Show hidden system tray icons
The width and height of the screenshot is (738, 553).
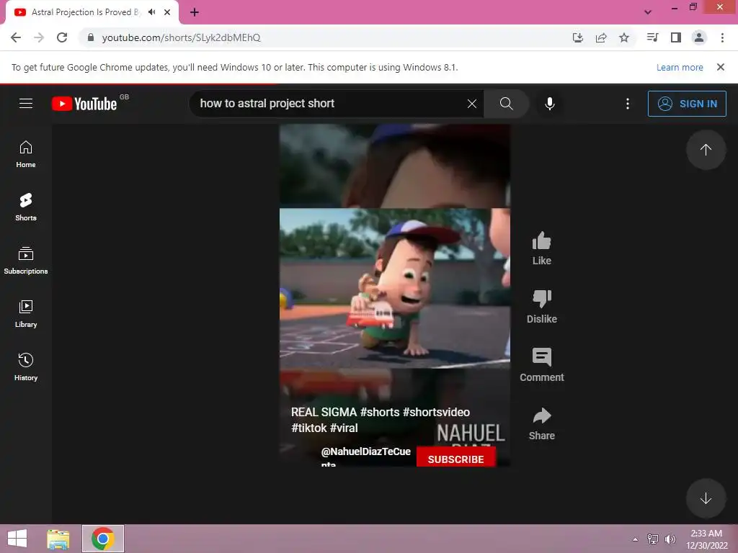(x=635, y=539)
